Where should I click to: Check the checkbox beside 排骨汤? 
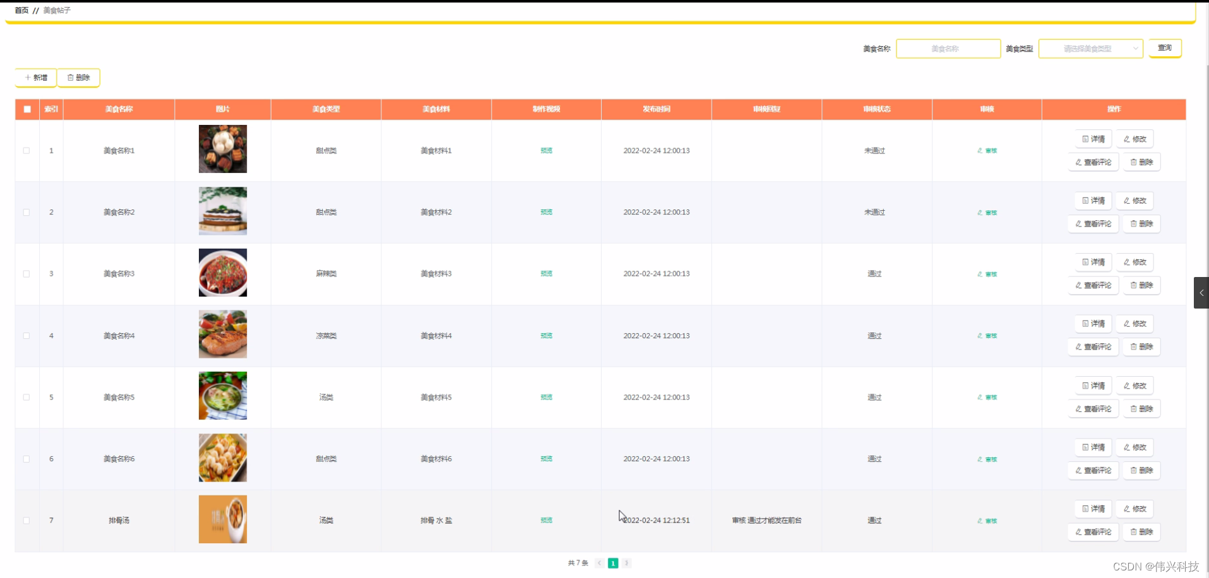(26, 521)
